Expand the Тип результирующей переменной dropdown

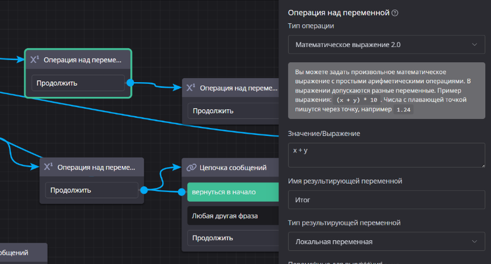(386, 241)
